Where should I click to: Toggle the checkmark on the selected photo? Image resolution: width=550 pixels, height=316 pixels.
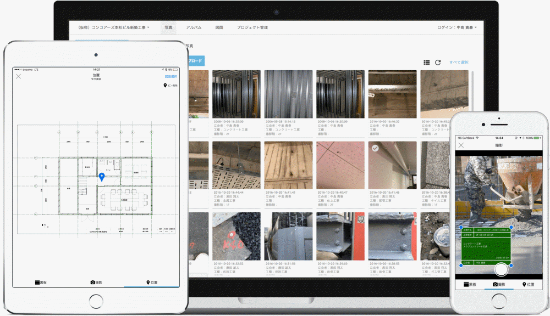click(375, 148)
